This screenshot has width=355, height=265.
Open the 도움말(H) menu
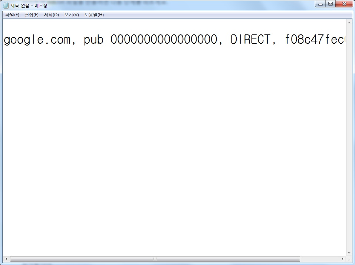[94, 15]
